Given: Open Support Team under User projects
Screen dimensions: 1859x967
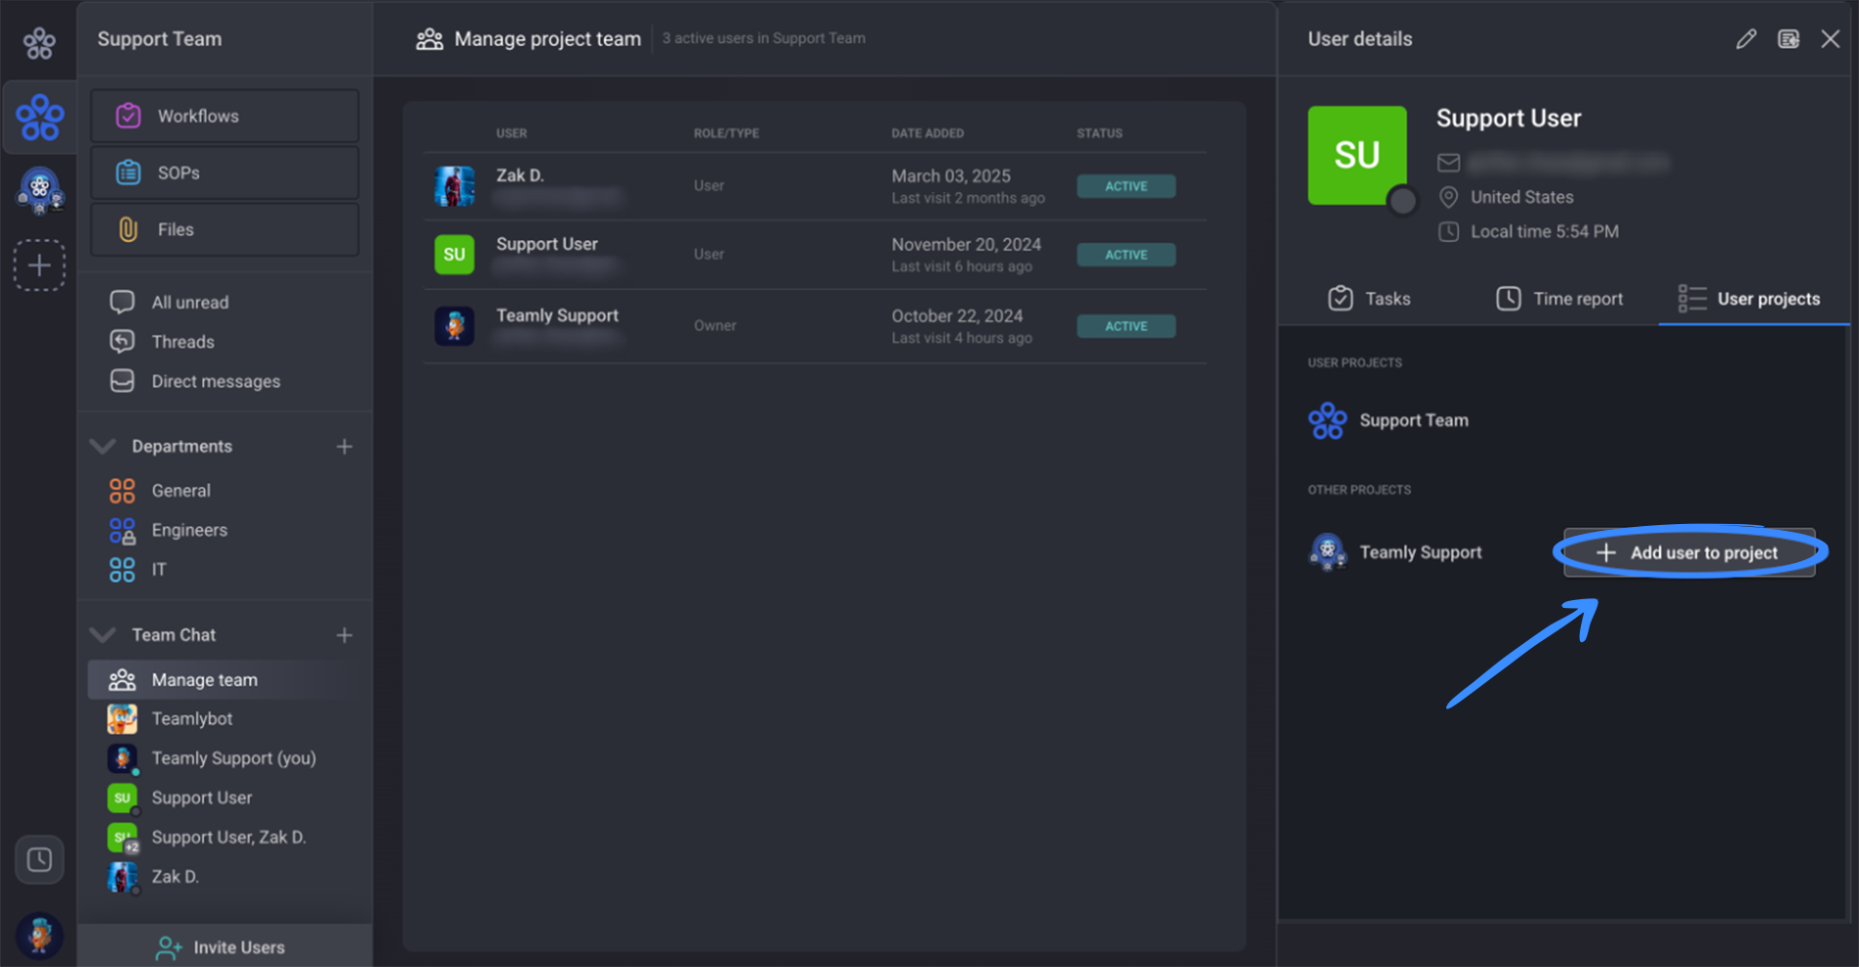Looking at the screenshot, I should coord(1389,421).
